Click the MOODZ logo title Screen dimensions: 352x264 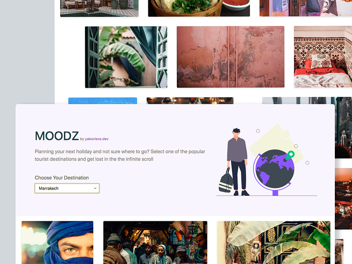[57, 136]
